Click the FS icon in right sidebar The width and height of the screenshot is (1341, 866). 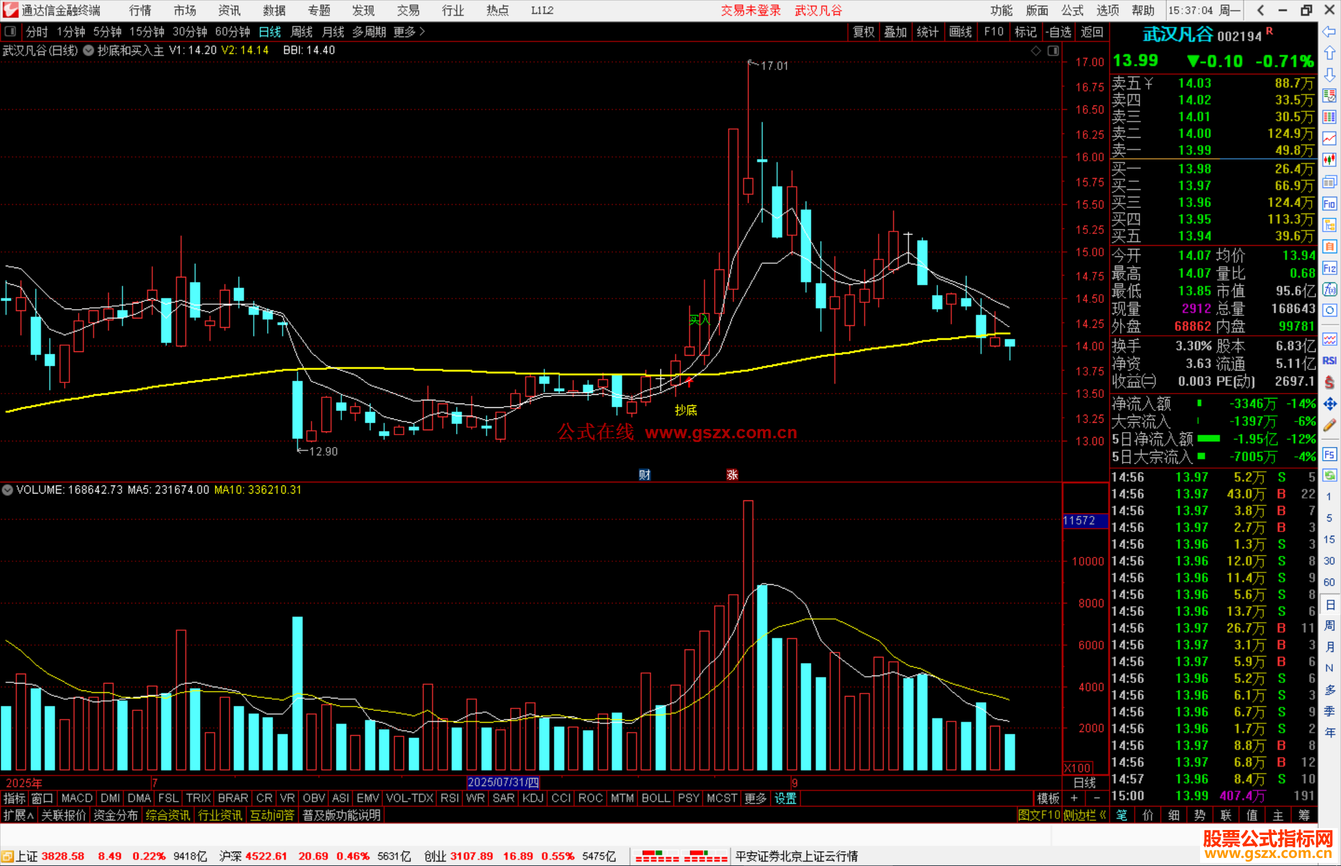coord(1329,454)
